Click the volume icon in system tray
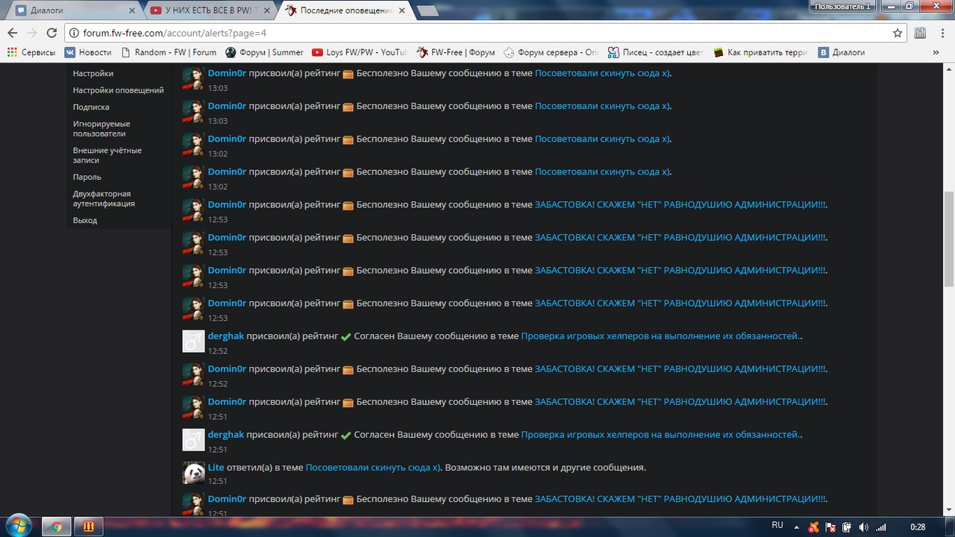The image size is (955, 537). (863, 527)
